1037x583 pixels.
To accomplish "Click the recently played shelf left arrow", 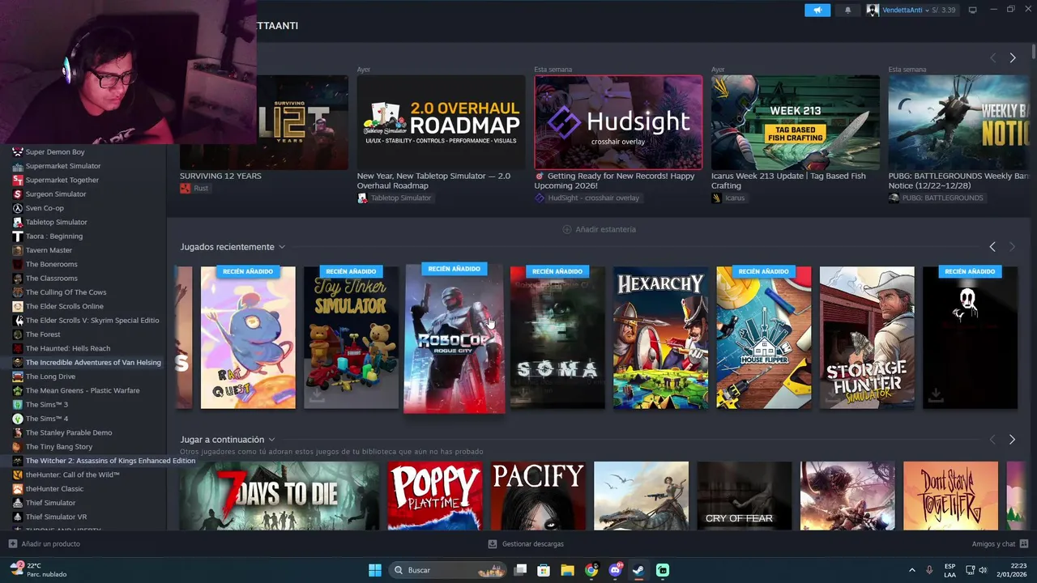I will pos(992,246).
